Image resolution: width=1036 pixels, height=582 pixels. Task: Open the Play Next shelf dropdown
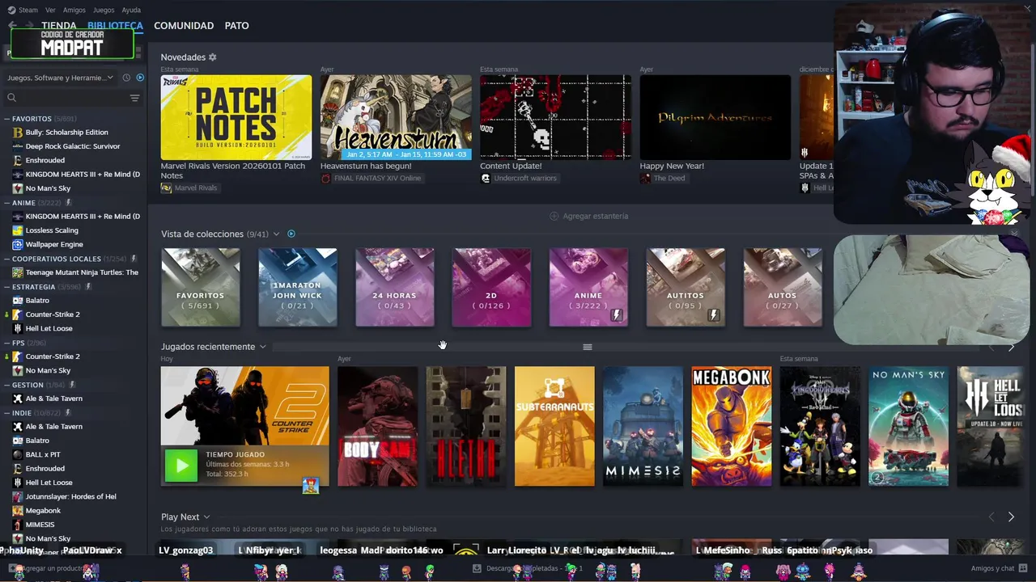(206, 517)
